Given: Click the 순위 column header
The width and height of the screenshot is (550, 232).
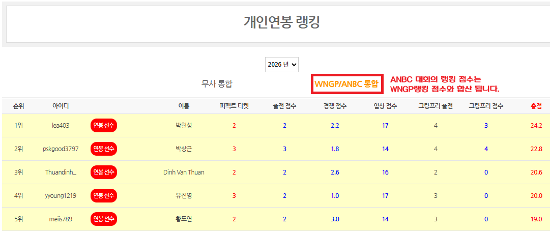Looking at the screenshot, I should (19, 106).
